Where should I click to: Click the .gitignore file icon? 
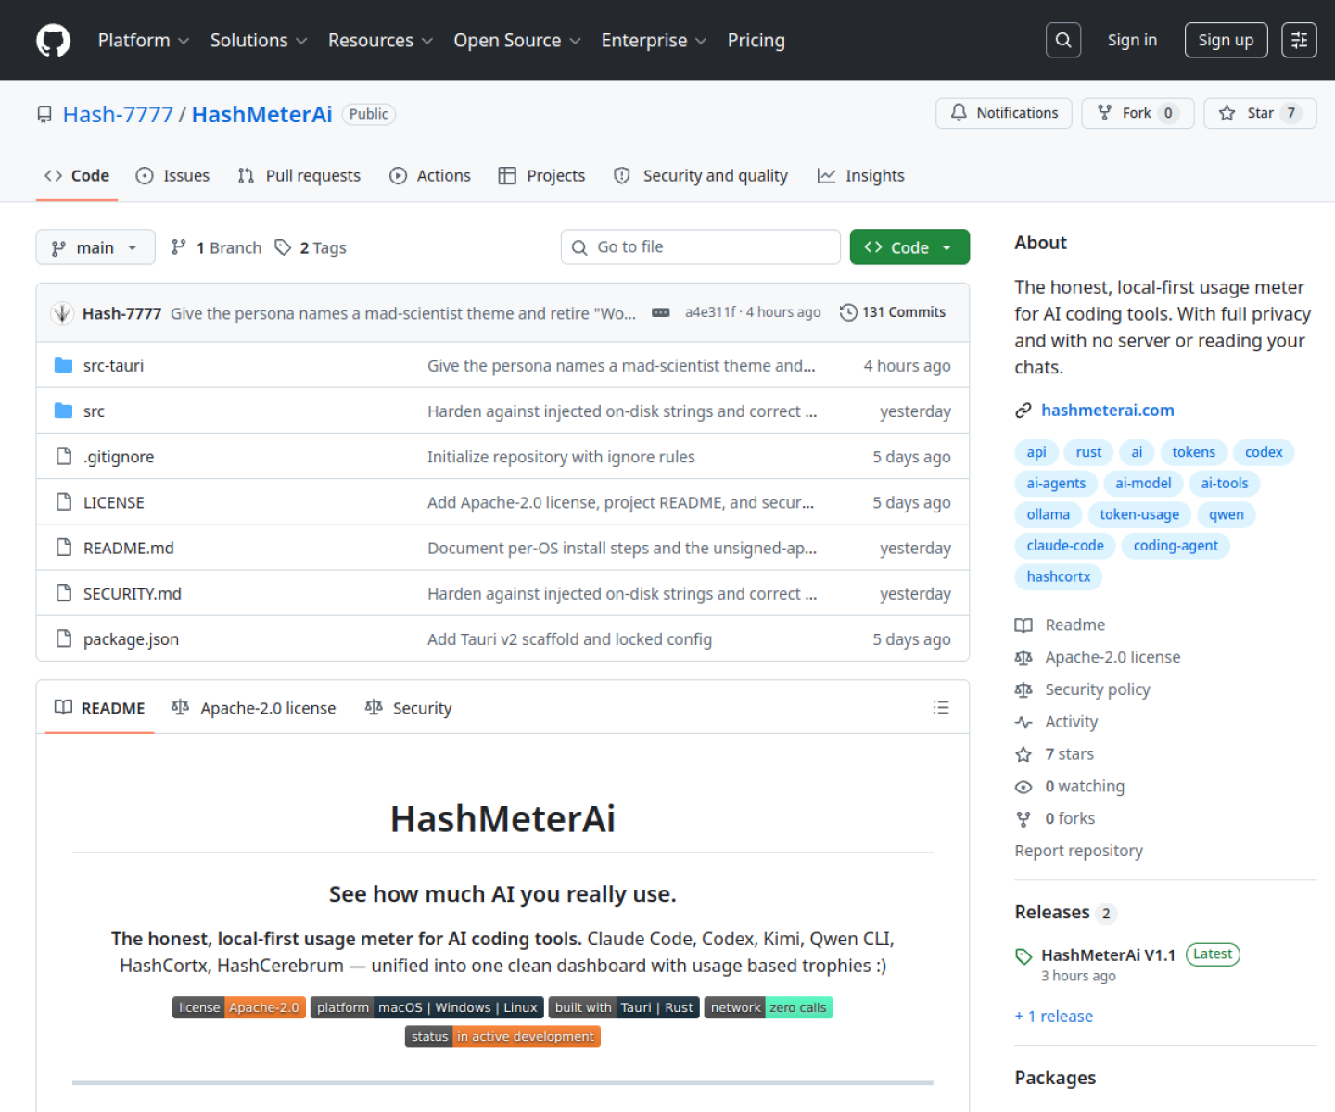pyautogui.click(x=63, y=456)
